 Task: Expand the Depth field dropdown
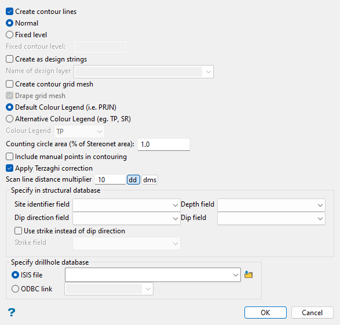[x=271, y=205]
